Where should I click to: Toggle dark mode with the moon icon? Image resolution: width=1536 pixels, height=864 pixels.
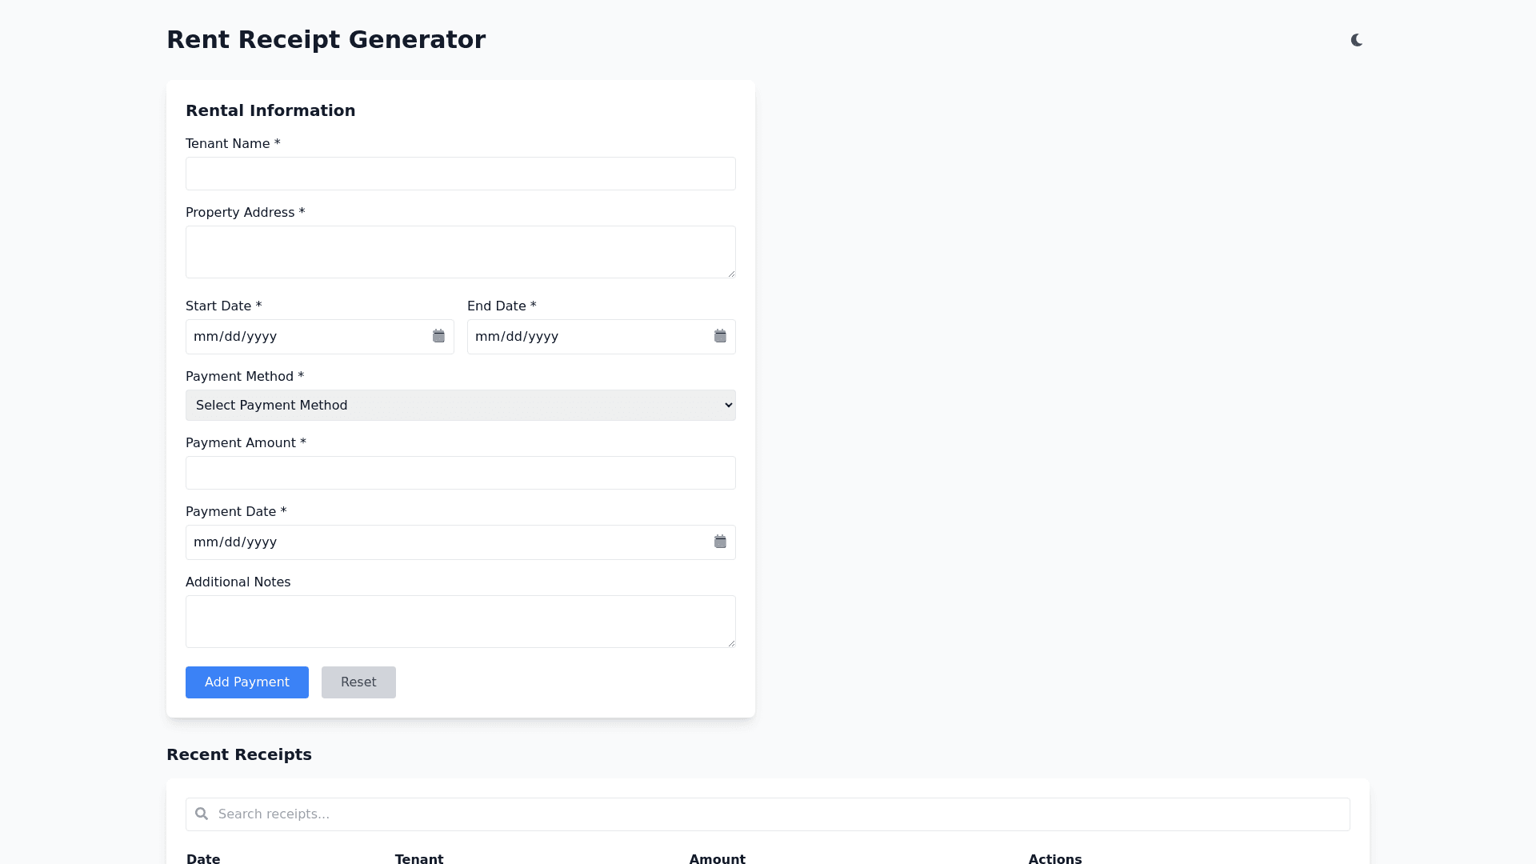click(1357, 40)
